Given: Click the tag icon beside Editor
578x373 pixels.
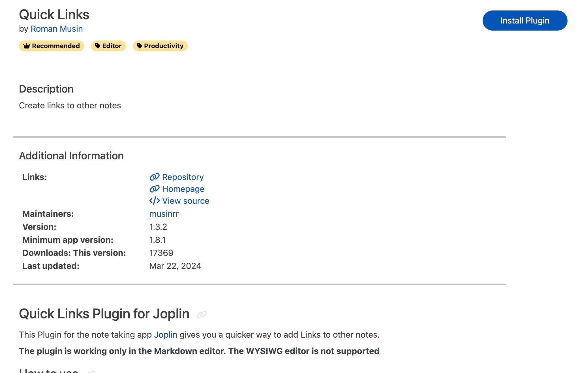Looking at the screenshot, I should [98, 46].
